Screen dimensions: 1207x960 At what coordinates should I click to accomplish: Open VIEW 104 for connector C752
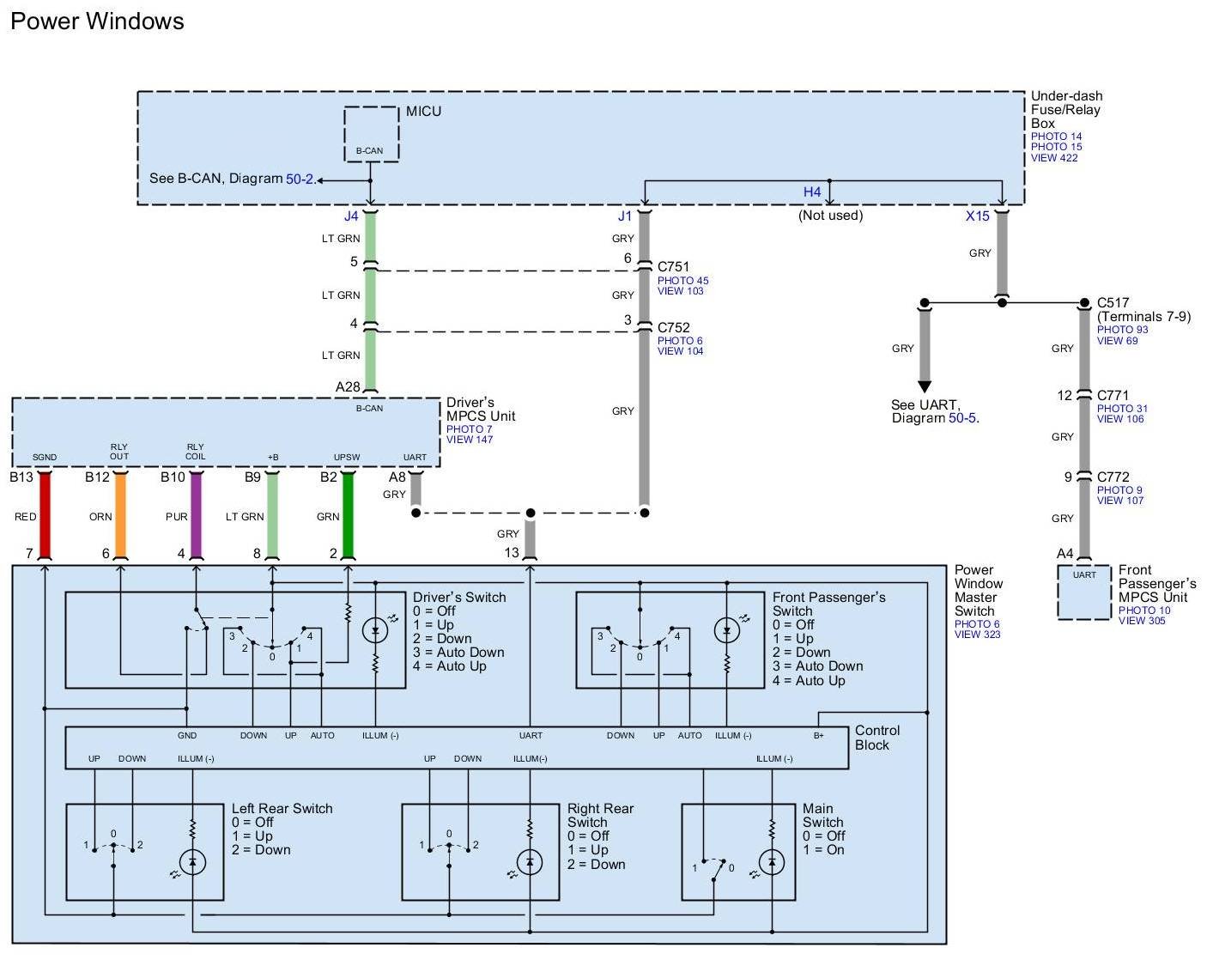(x=680, y=351)
